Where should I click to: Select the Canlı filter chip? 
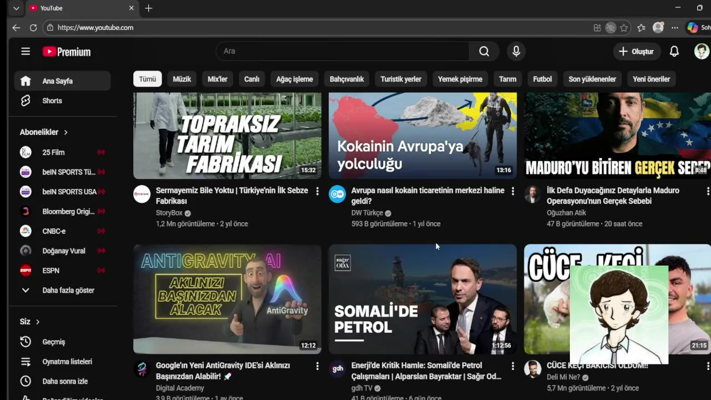[252, 79]
